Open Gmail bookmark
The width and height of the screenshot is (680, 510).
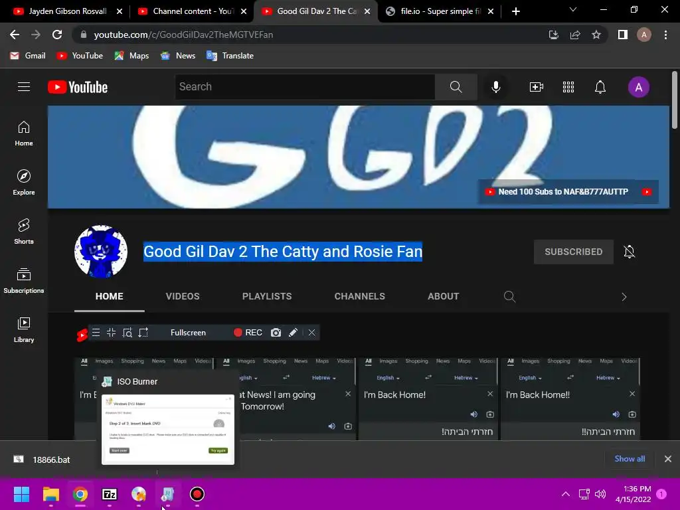pos(28,56)
